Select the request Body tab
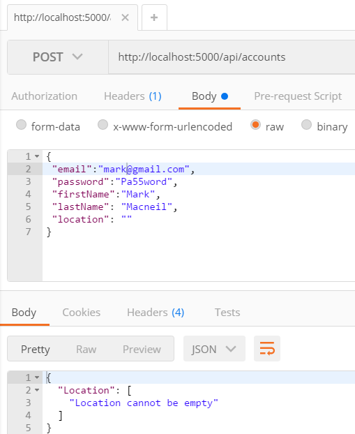This screenshot has height=434, width=355. pos(209,96)
